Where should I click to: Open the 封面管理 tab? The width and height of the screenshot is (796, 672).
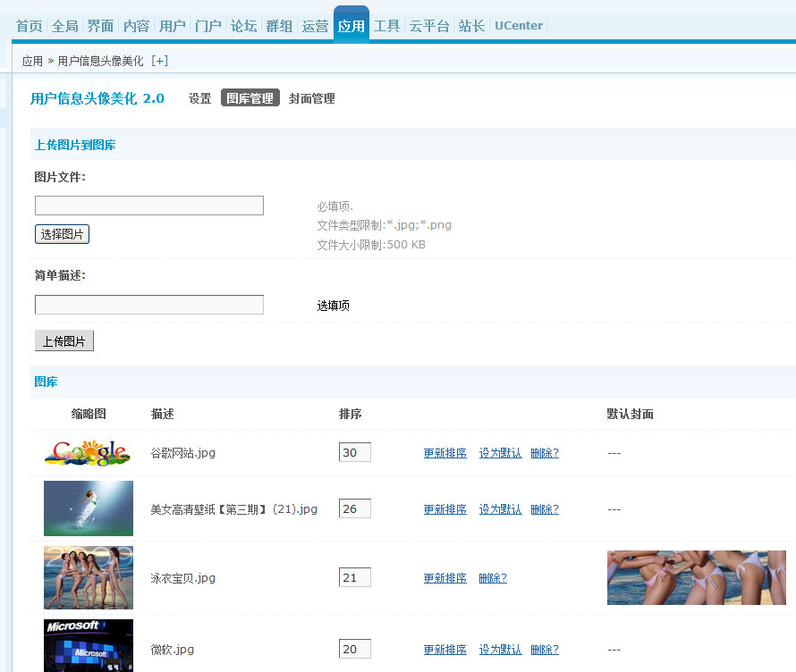coord(311,98)
